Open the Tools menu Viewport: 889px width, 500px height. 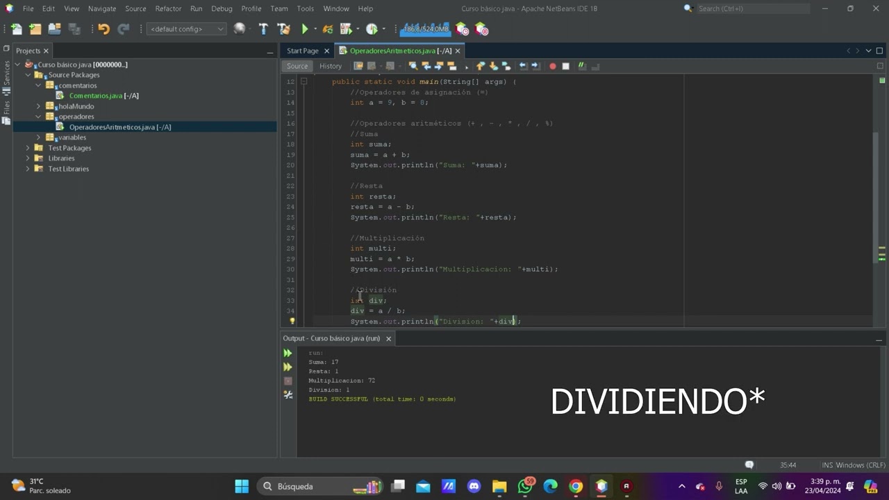306,8
